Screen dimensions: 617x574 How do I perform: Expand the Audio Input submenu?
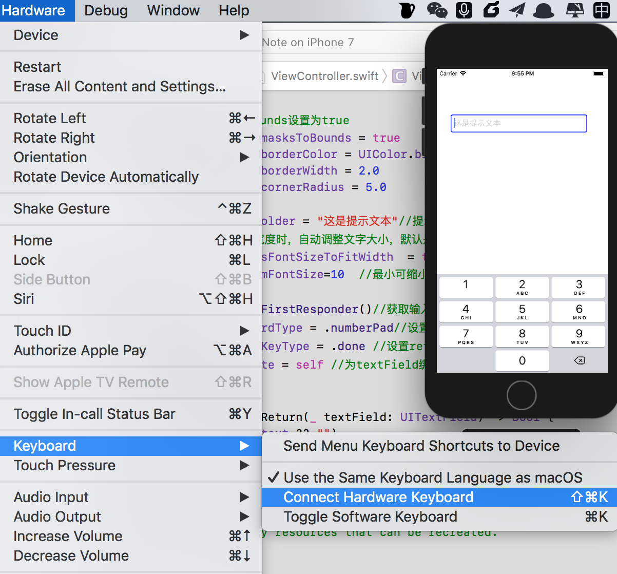(131, 497)
